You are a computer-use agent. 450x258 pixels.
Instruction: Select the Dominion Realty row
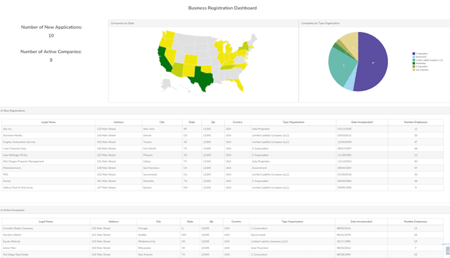click(x=223, y=136)
